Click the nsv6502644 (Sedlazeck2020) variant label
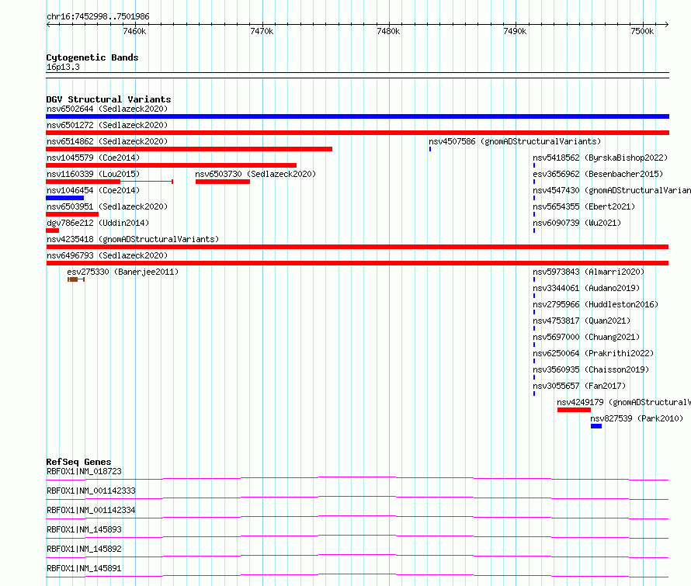The width and height of the screenshot is (691, 586). [107, 109]
